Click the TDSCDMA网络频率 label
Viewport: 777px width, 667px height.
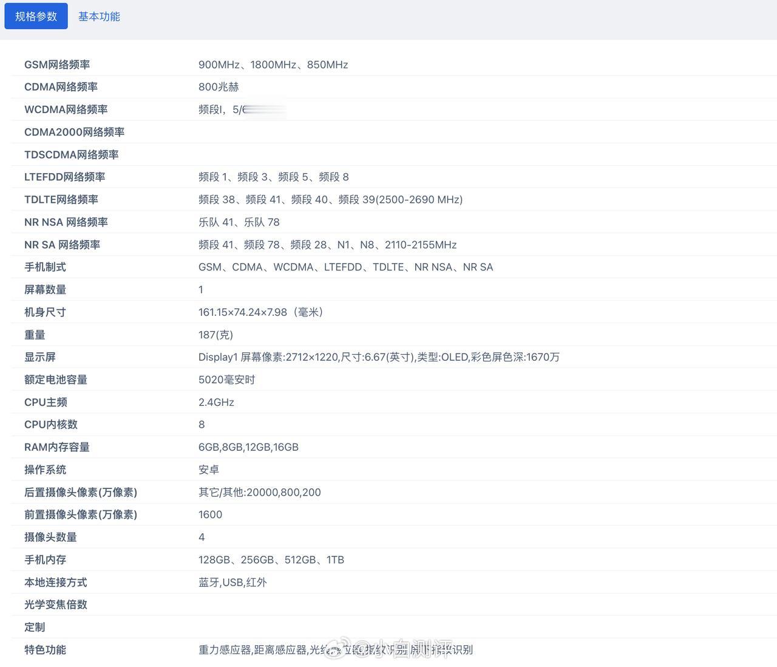coord(71,154)
